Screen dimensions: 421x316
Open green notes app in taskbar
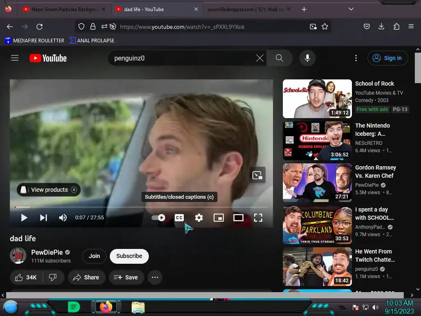pos(74,307)
